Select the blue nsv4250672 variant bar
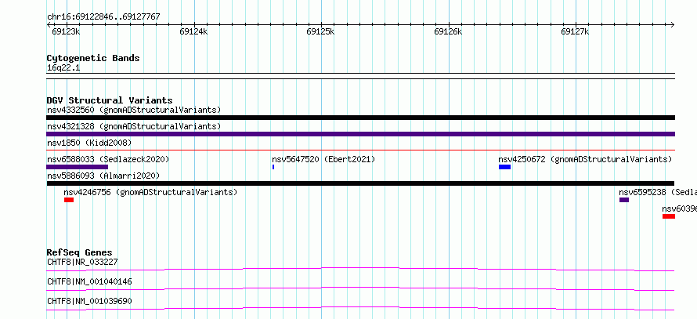This screenshot has width=697, height=319. [504, 167]
